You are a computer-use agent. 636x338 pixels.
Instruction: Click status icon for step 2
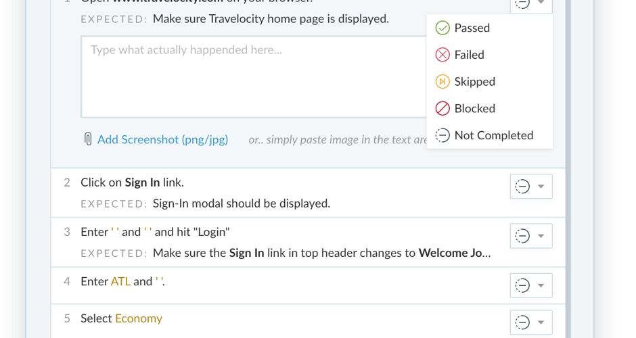point(522,187)
